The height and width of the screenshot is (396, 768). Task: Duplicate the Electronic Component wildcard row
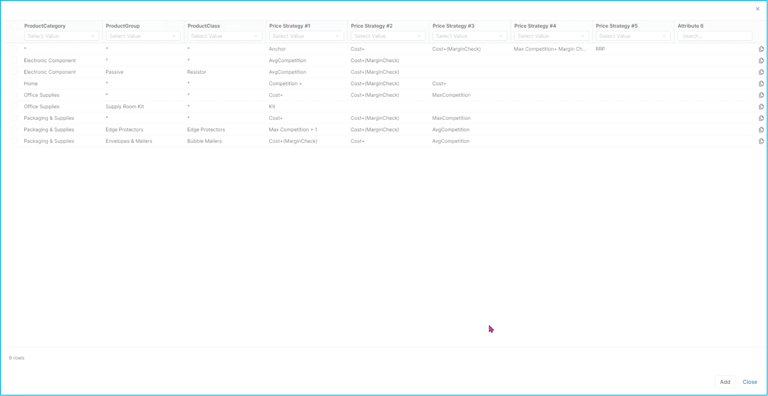(x=761, y=60)
